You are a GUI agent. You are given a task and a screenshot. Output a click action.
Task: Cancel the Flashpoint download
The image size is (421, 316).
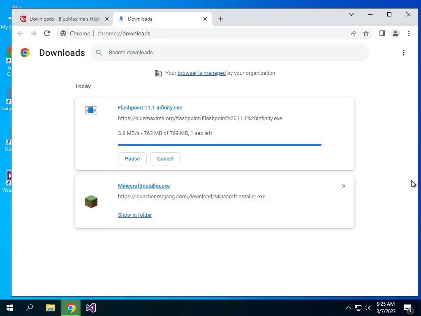tap(165, 159)
